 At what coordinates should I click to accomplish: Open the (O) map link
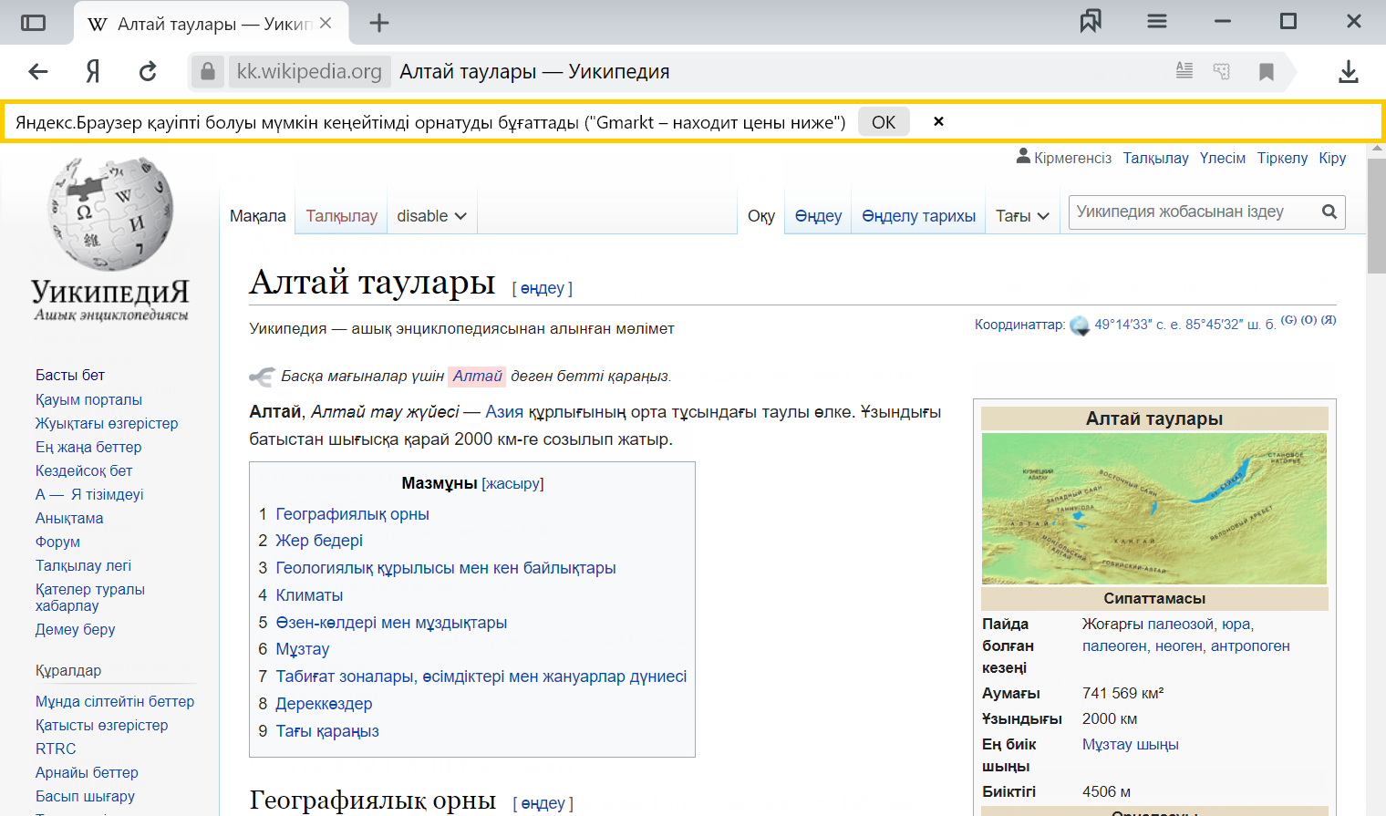[1308, 320]
